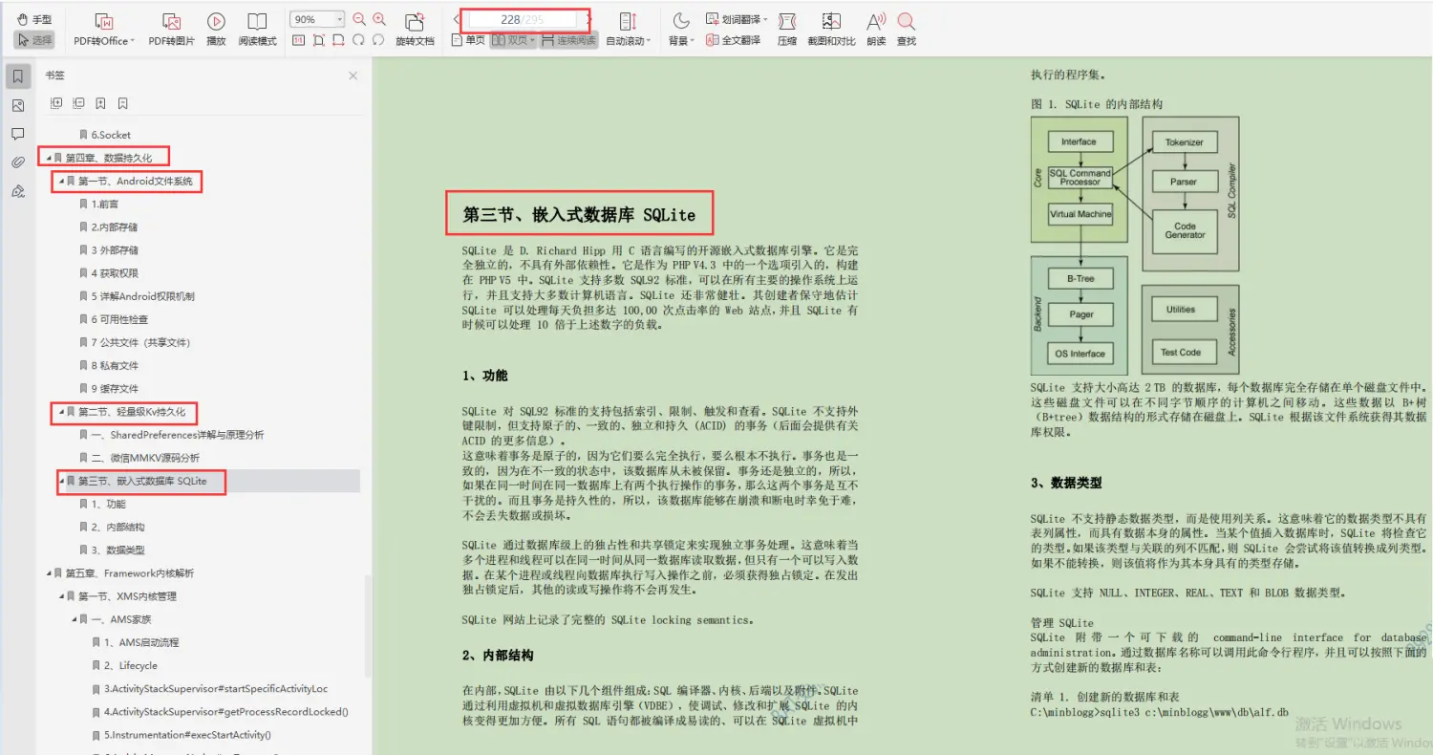
Task: Open bookmark 8 私有文件
Action: click(x=115, y=365)
